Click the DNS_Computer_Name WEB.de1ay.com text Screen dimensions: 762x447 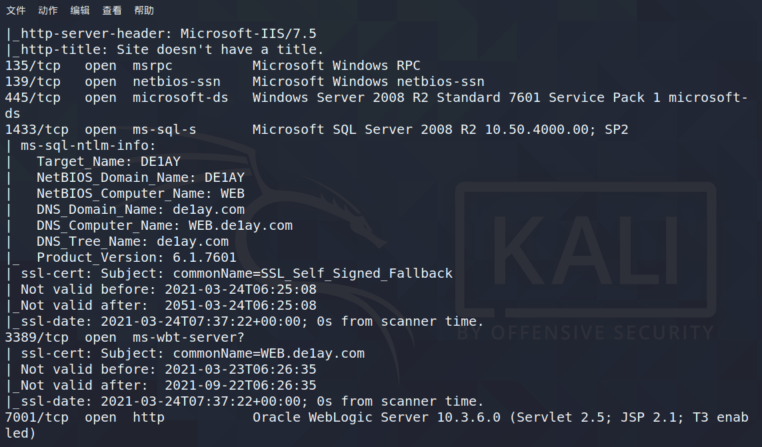[x=165, y=226]
